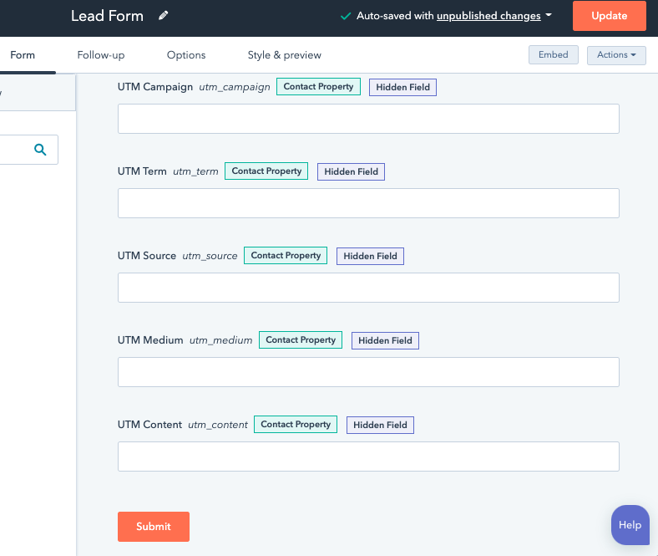Click Hidden Field badge for UTM Content
658x556 pixels.
point(380,425)
